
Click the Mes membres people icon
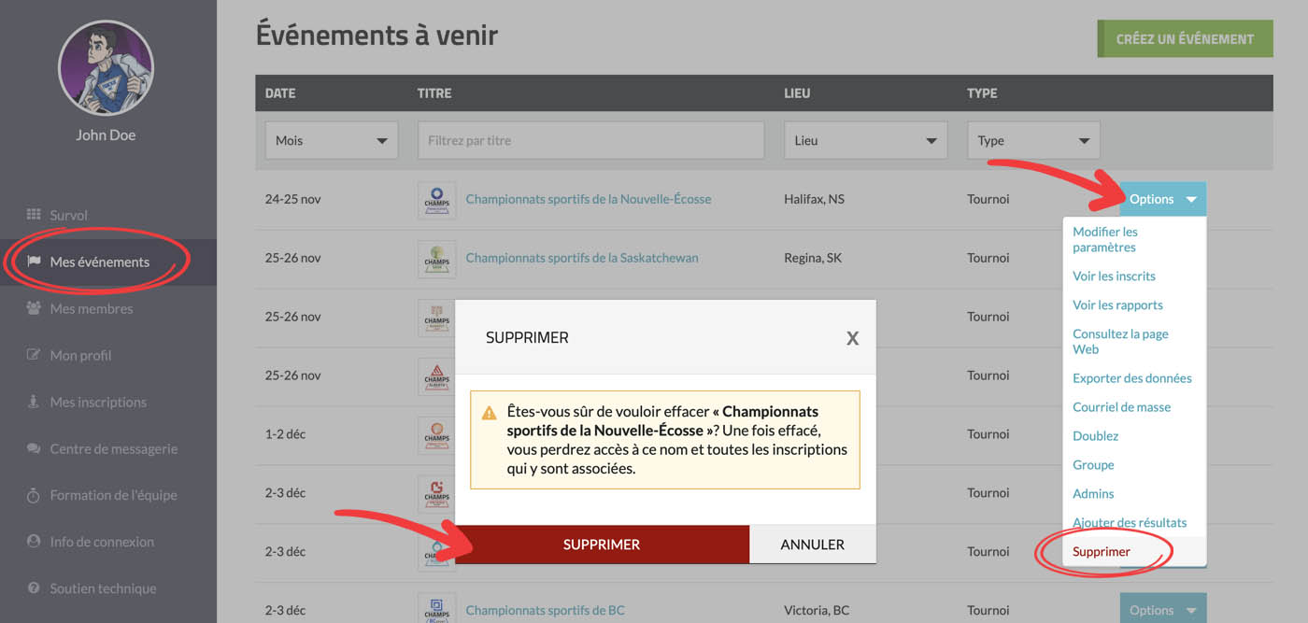(x=34, y=308)
